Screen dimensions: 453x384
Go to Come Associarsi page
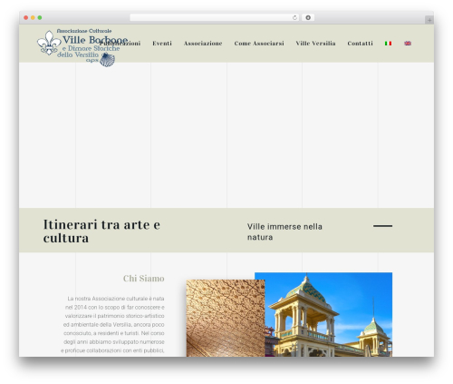point(259,44)
